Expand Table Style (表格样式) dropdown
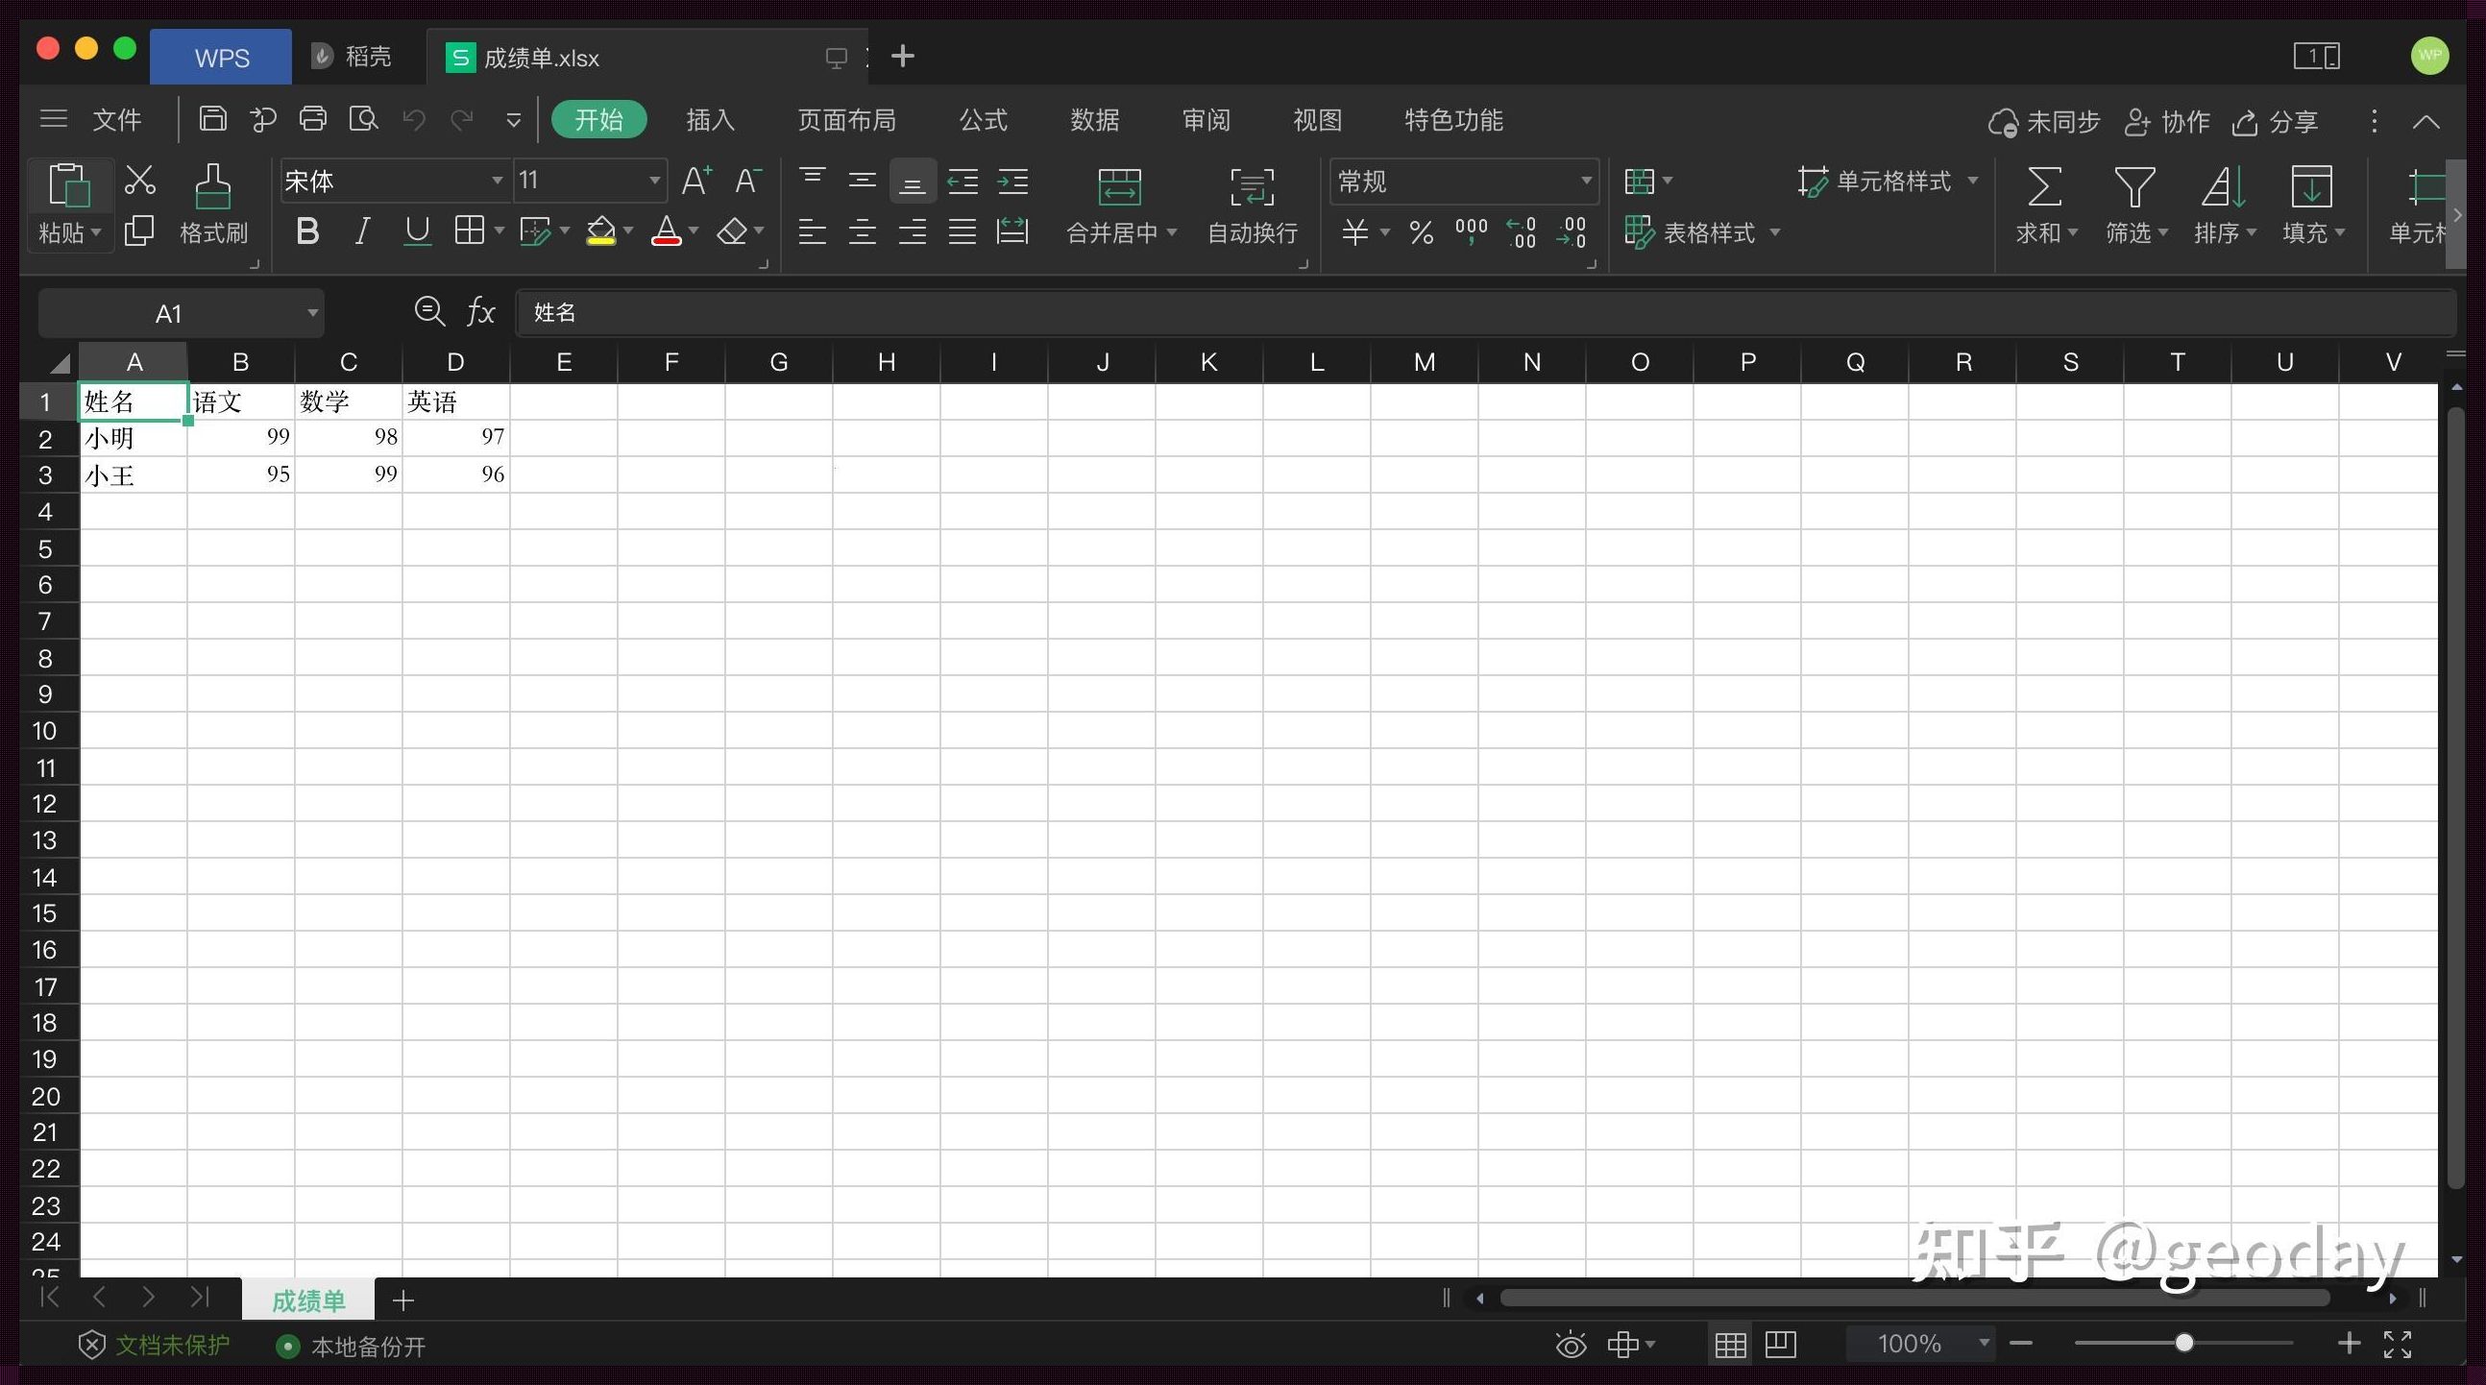Viewport: 2486px width, 1385px height. point(1775,232)
